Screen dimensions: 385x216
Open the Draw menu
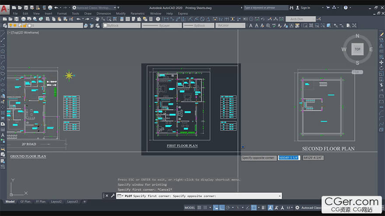(x=87, y=14)
